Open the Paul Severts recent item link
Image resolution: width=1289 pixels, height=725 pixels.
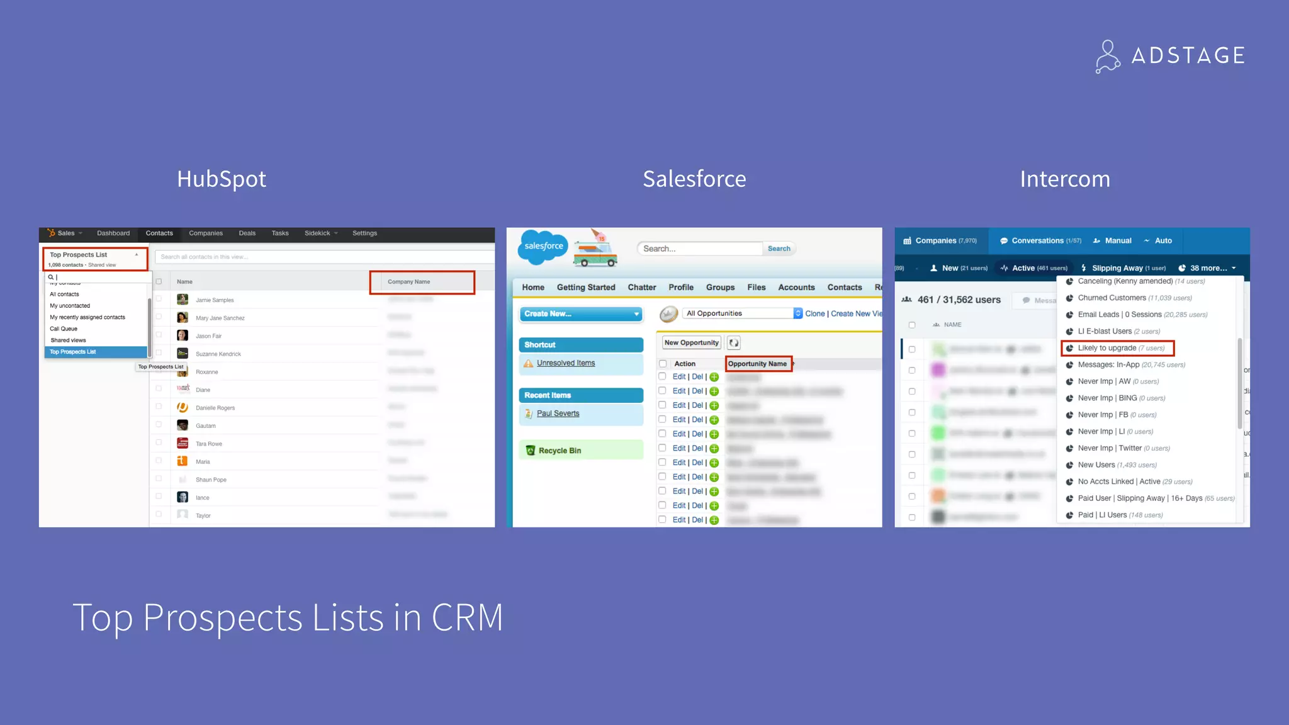(558, 413)
